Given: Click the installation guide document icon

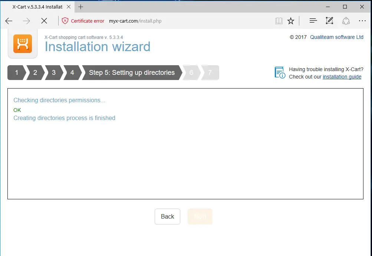Looking at the screenshot, I should (x=280, y=73).
